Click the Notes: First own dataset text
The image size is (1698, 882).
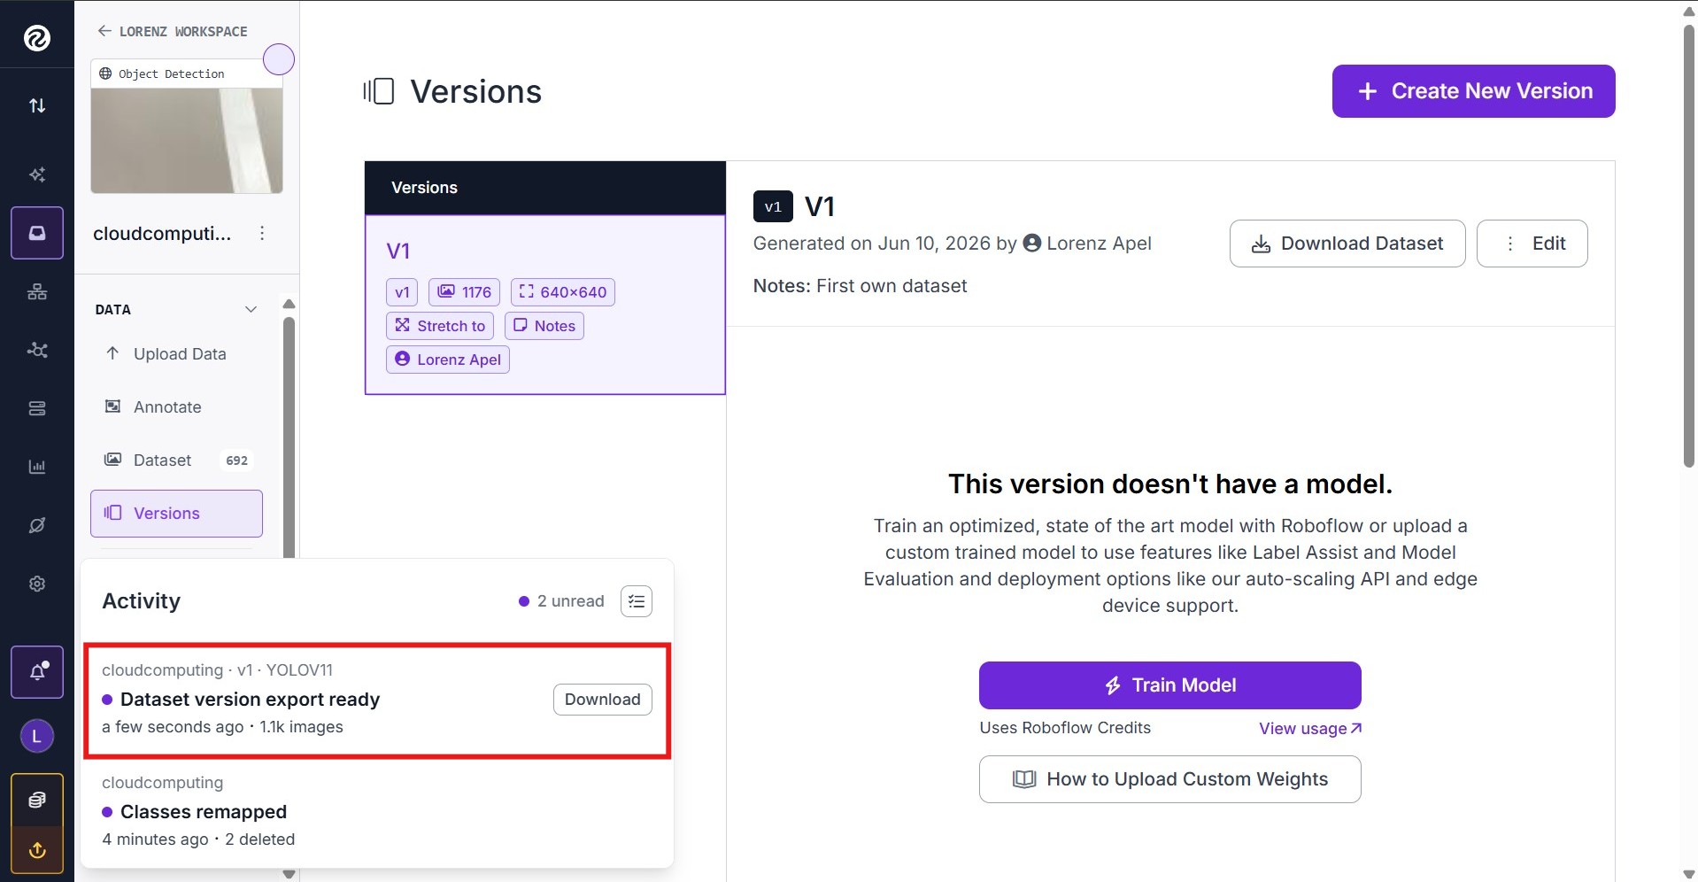pyautogui.click(x=860, y=286)
